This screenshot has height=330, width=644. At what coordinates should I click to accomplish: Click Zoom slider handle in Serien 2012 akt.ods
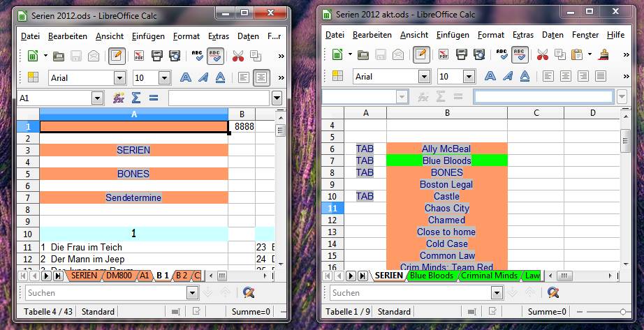click(x=622, y=312)
